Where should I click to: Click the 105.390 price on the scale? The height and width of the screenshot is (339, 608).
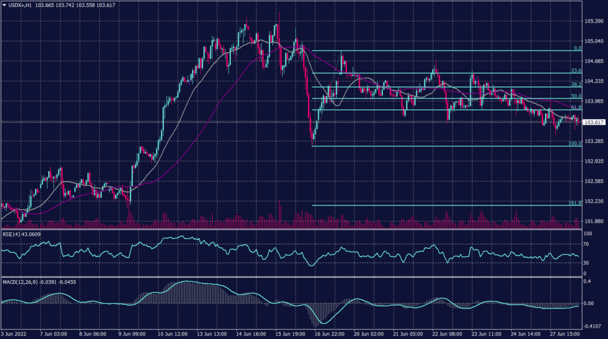594,21
